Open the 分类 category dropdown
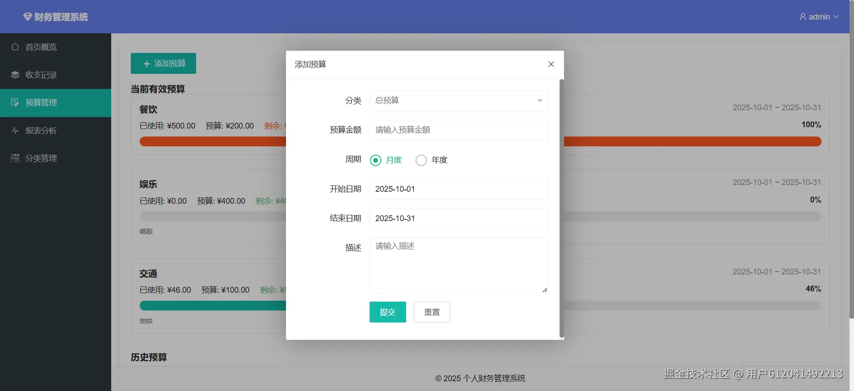This screenshot has width=854, height=391. 459,101
